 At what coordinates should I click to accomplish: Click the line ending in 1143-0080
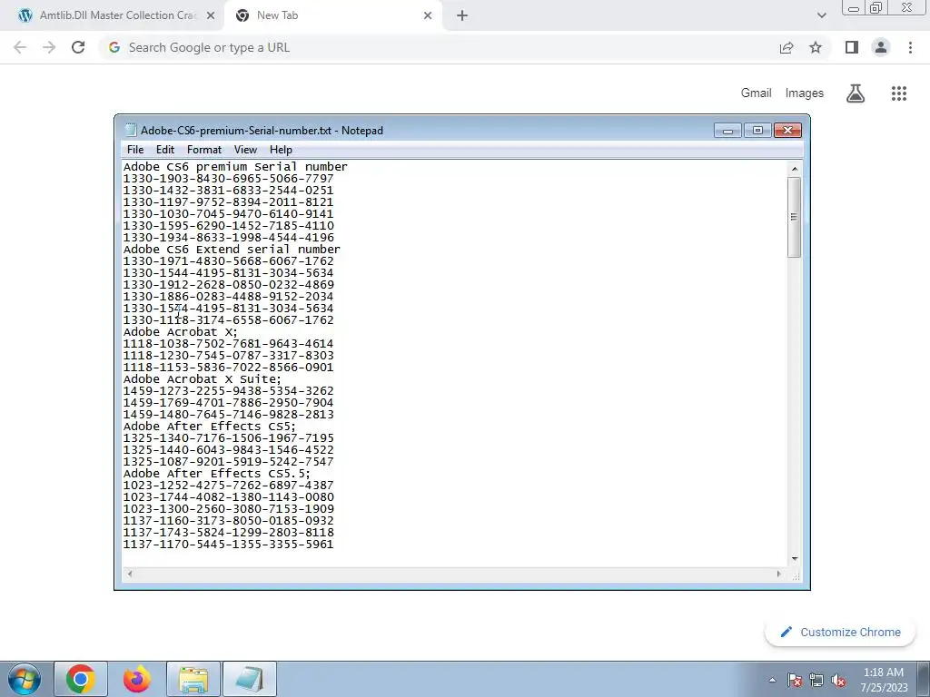pos(228,497)
